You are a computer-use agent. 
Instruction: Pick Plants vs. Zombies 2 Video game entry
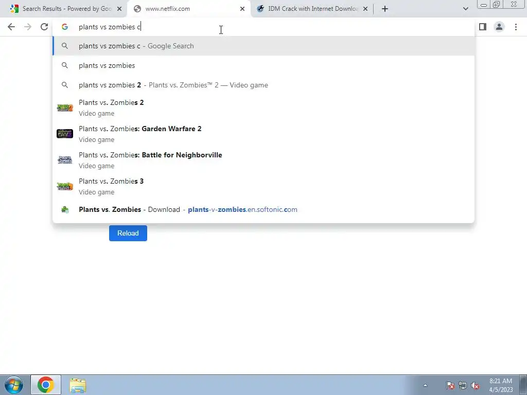tap(263, 108)
